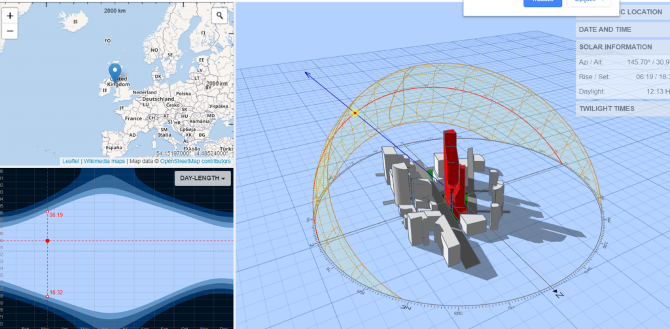Viewport: 670px width, 329px height.
Task: Zoom in on the map
Action: [x=10, y=16]
